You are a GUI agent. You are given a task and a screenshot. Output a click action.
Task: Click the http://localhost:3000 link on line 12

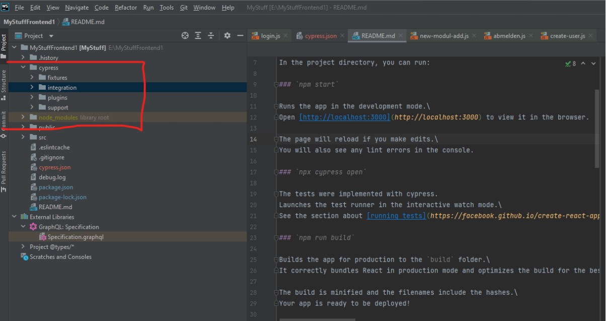(x=345, y=117)
